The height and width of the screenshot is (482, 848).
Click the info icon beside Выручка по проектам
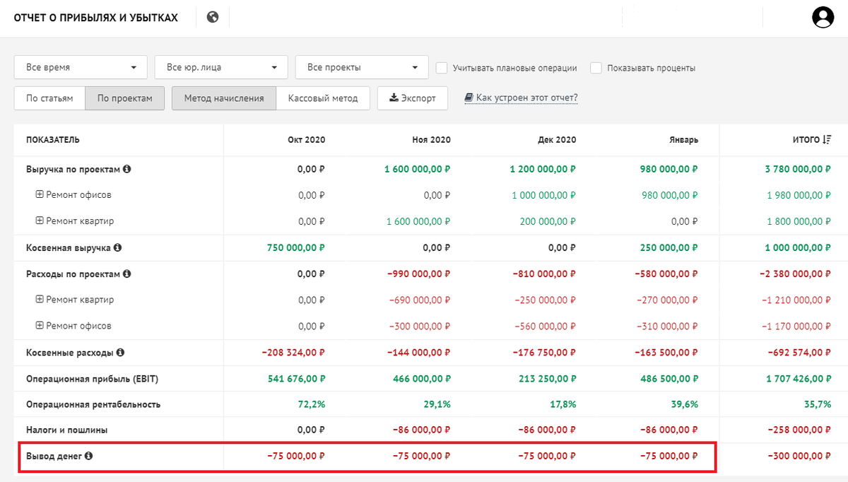tap(127, 170)
